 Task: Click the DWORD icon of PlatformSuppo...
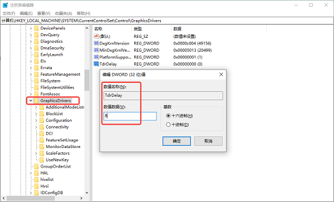[96, 57]
